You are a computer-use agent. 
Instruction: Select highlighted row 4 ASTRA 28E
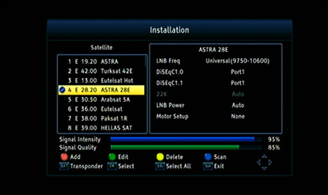[x=101, y=90]
